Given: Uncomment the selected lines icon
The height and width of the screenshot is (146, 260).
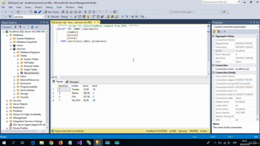Looking at the screenshot, I should tap(127, 17).
